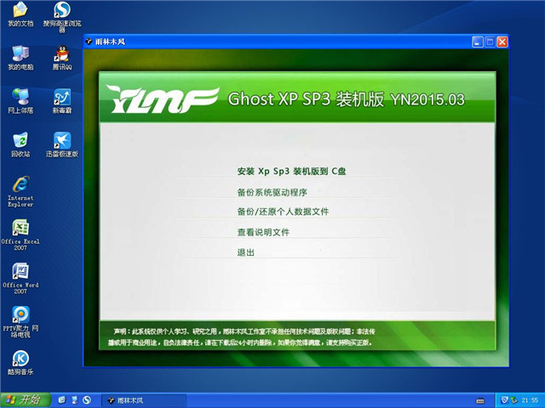Open Office Excel 2007 shortcut

pyautogui.click(x=20, y=229)
